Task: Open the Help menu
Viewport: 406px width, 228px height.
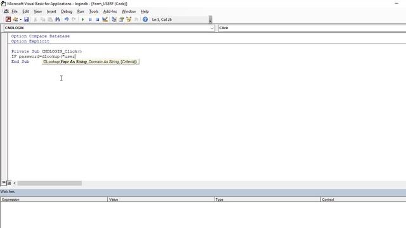Action: click(145, 11)
